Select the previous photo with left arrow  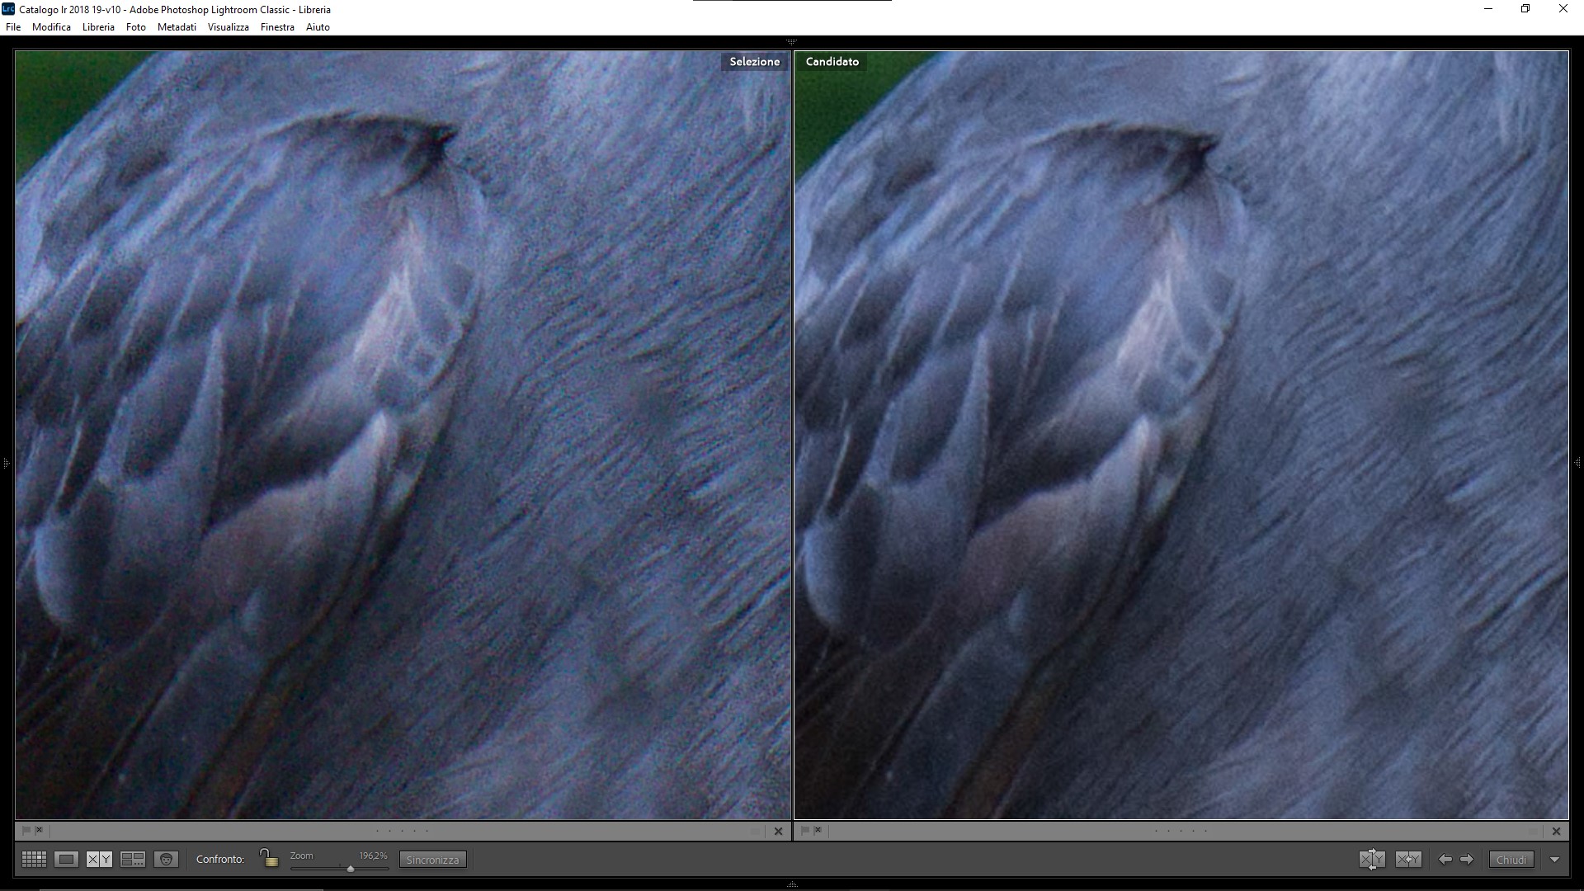click(x=1445, y=860)
